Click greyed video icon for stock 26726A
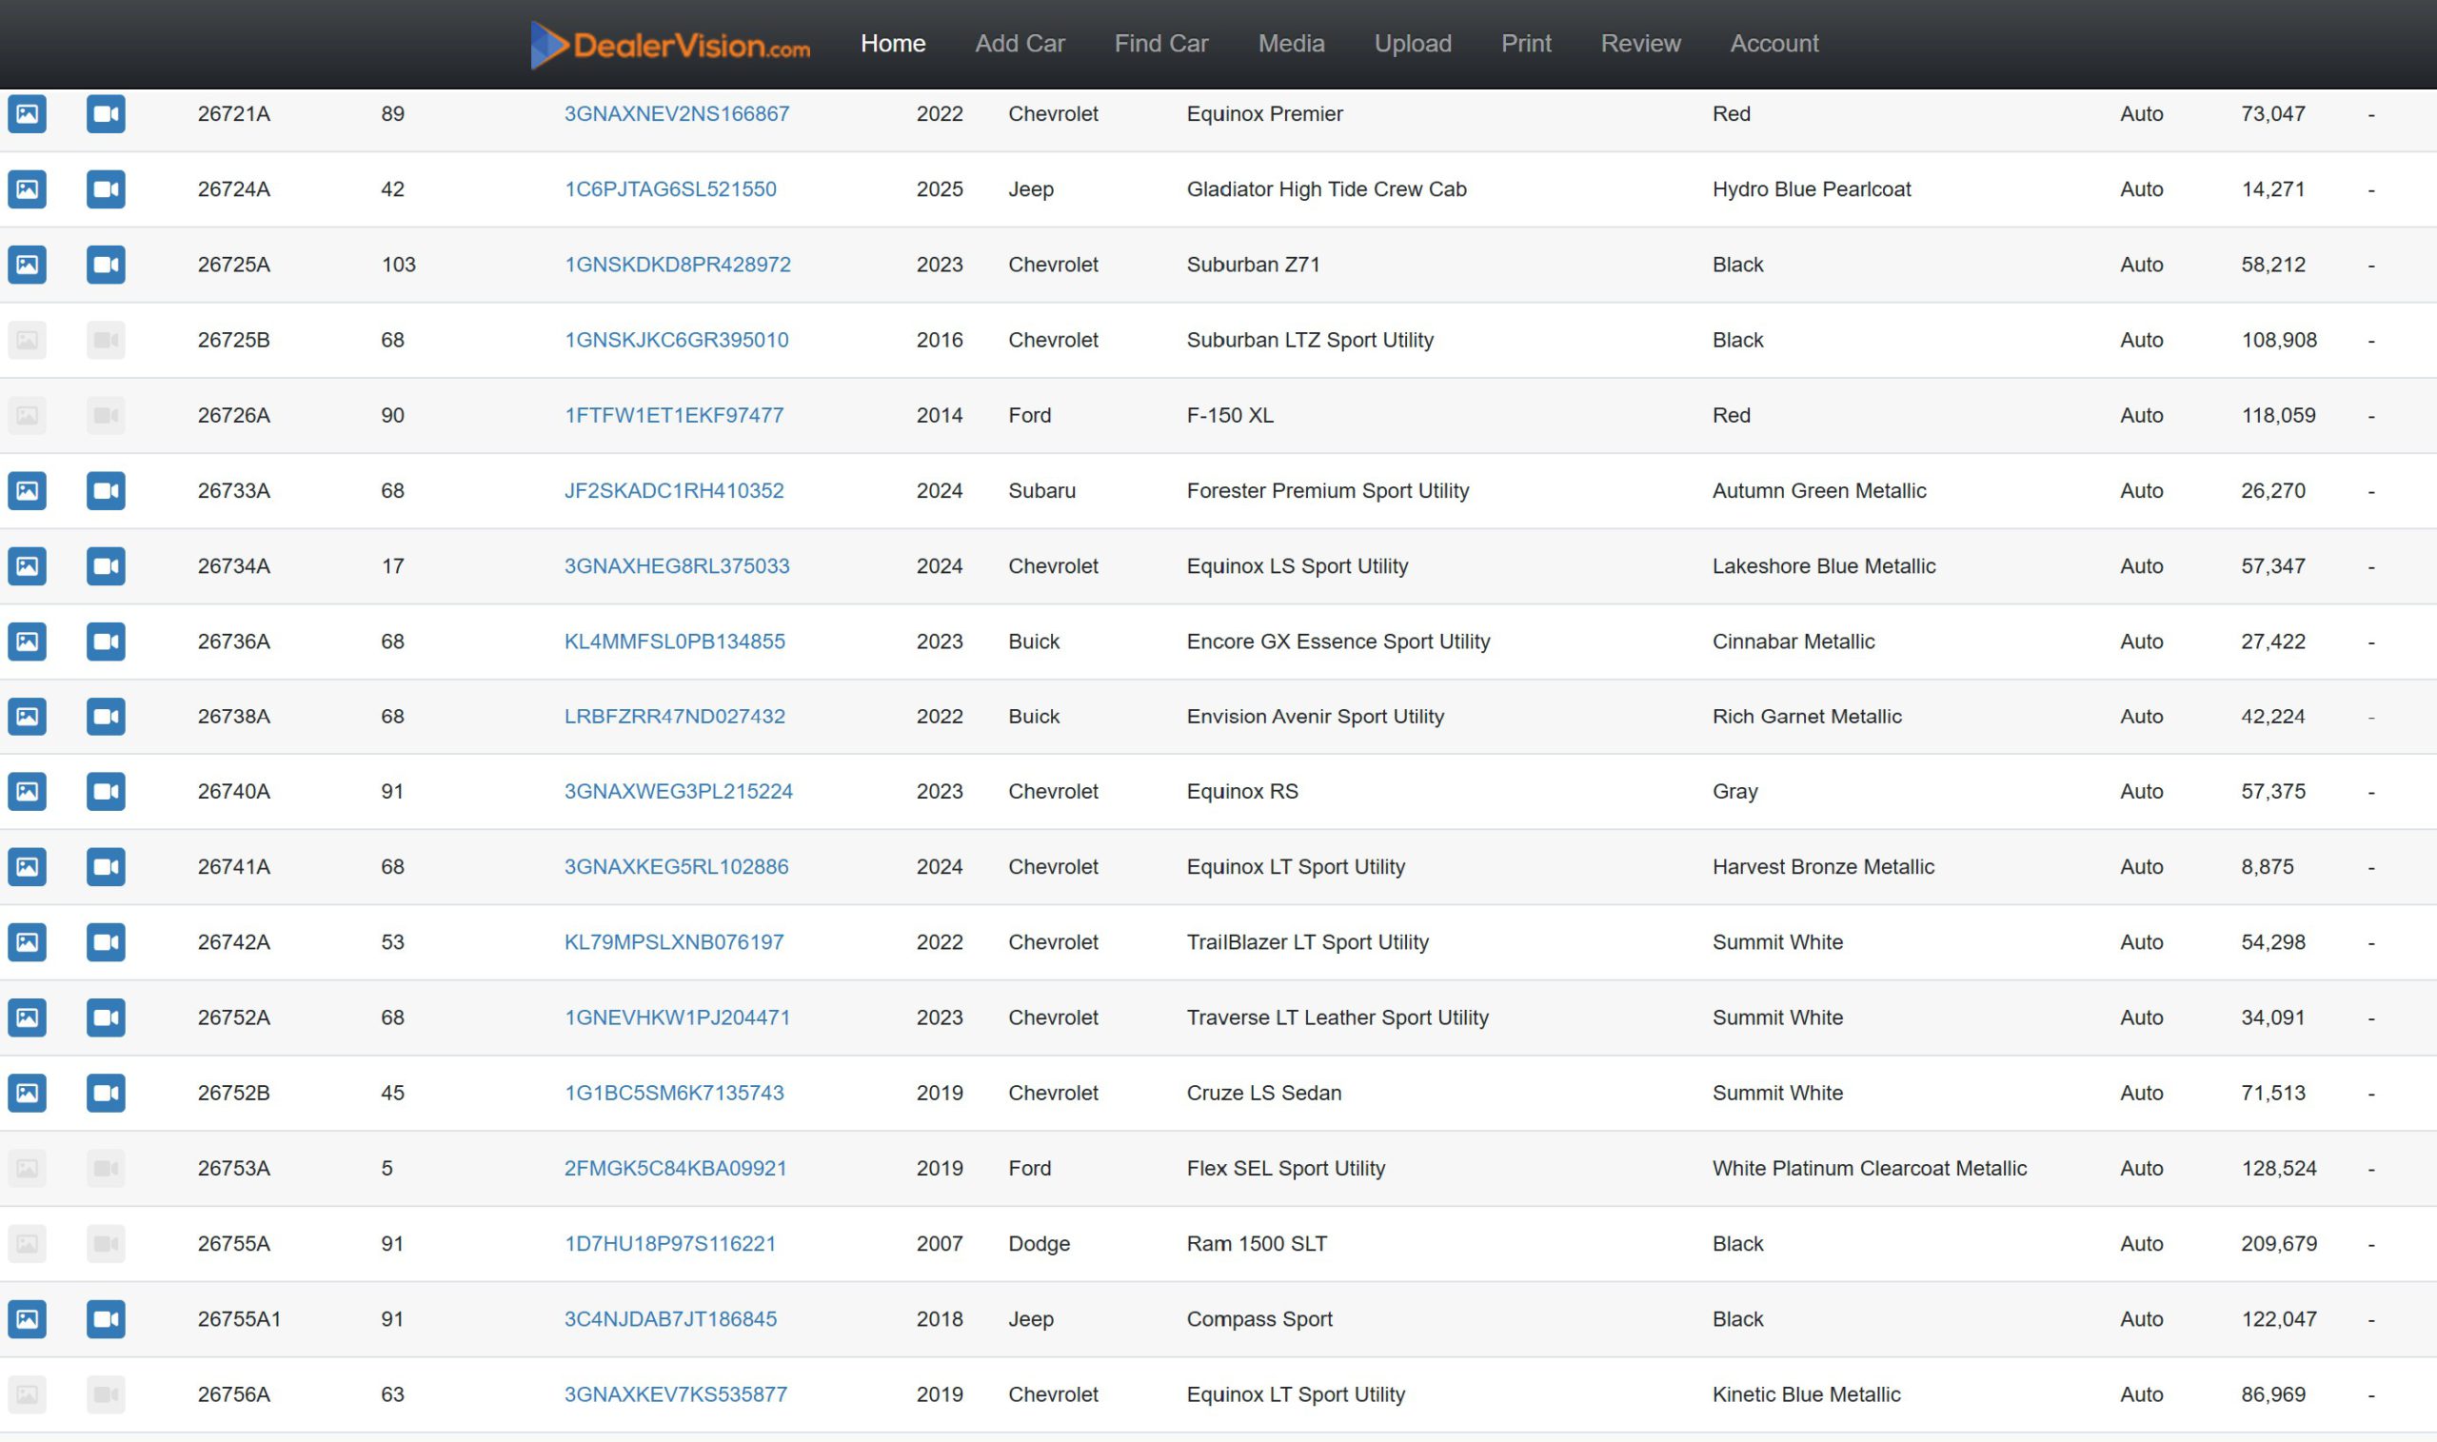The width and height of the screenshot is (2437, 1442). click(x=106, y=415)
